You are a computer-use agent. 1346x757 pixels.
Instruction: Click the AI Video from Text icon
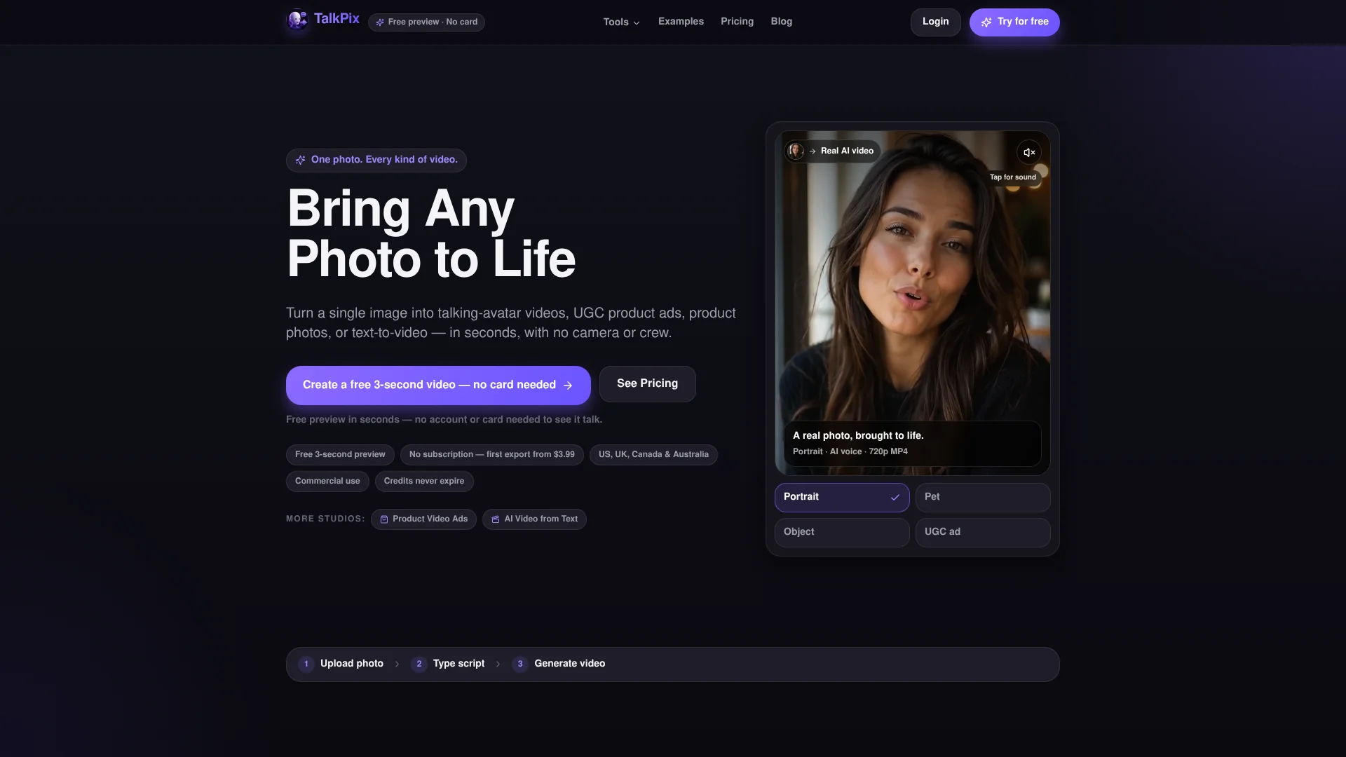[496, 519]
